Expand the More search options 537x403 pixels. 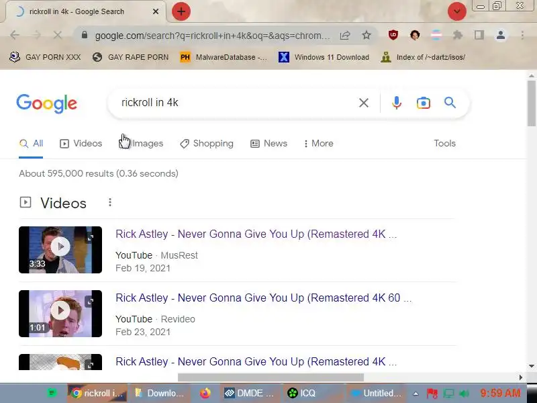(x=318, y=143)
